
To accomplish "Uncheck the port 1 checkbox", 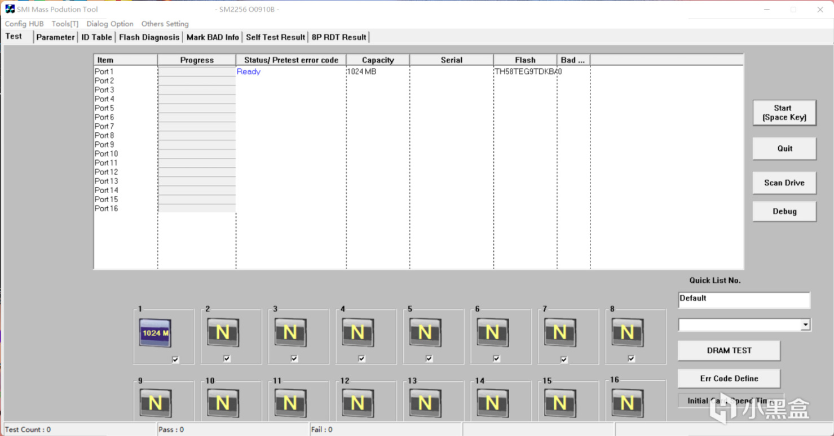I will (175, 359).
